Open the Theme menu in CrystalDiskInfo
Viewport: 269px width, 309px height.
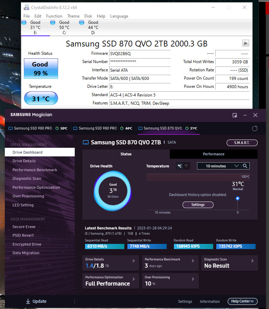tap(73, 16)
